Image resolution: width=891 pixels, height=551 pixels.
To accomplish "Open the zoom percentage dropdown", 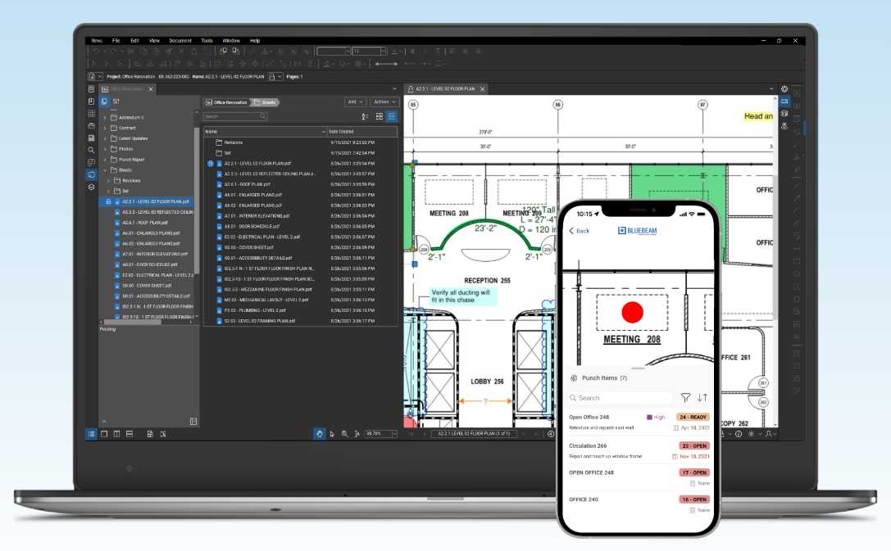I will 394,434.
